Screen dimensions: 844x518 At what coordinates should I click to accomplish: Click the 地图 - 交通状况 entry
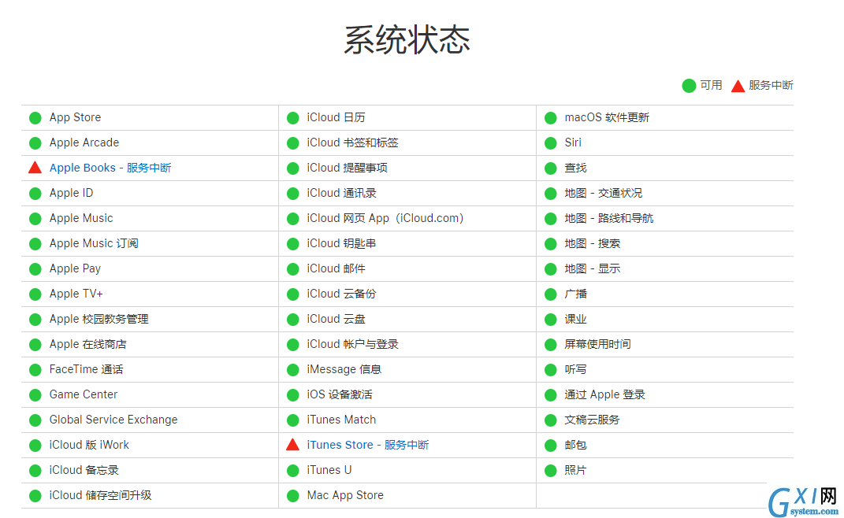coord(604,193)
